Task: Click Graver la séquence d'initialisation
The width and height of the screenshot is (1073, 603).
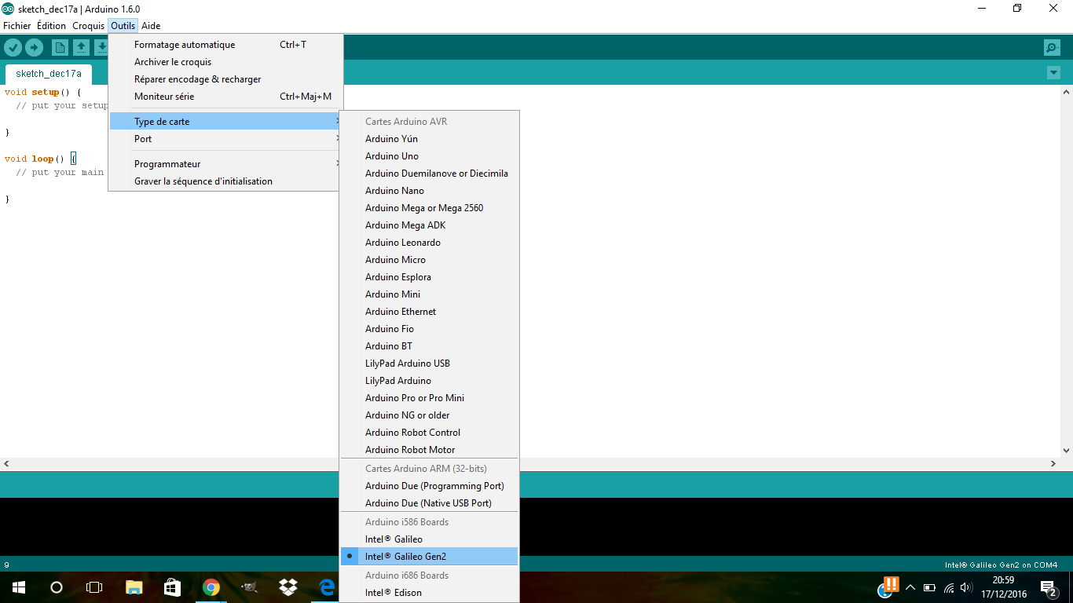Action: tap(203, 181)
